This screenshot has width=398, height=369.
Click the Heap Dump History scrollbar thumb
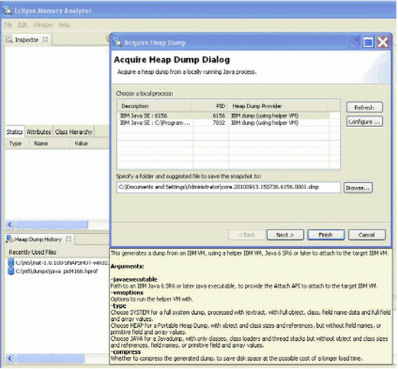click(x=50, y=358)
